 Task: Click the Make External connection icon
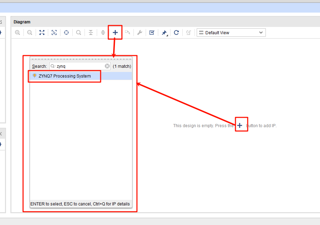tap(128, 32)
